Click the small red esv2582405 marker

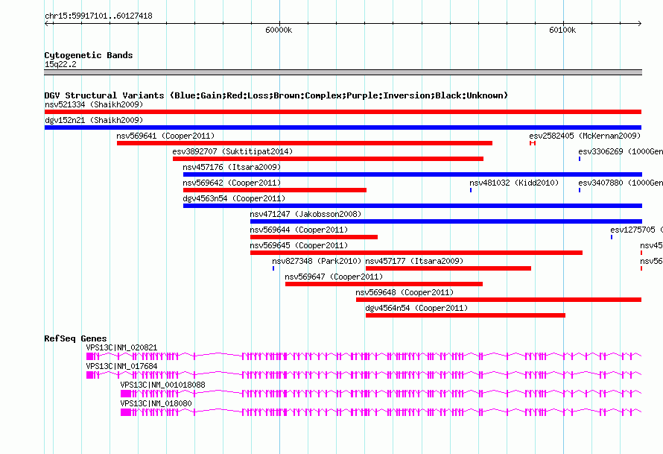533,143
